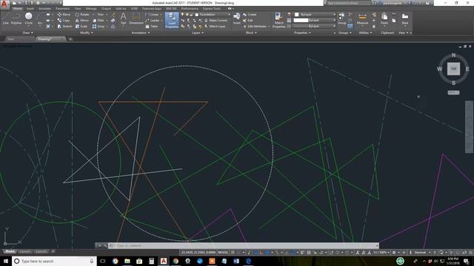Viewport: 474px width, 266px height.
Task: Open Microsoft Edge from the taskbar
Action: [x=248, y=261]
